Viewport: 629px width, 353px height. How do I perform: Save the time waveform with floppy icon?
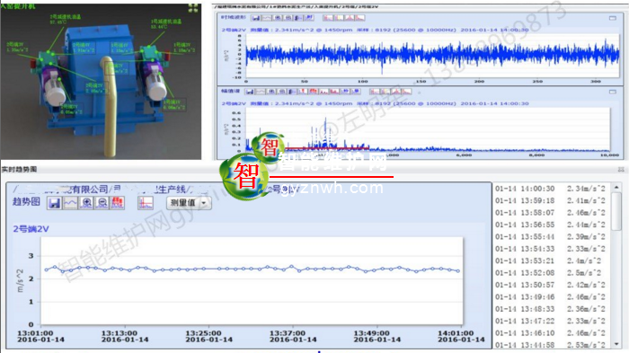(x=255, y=18)
